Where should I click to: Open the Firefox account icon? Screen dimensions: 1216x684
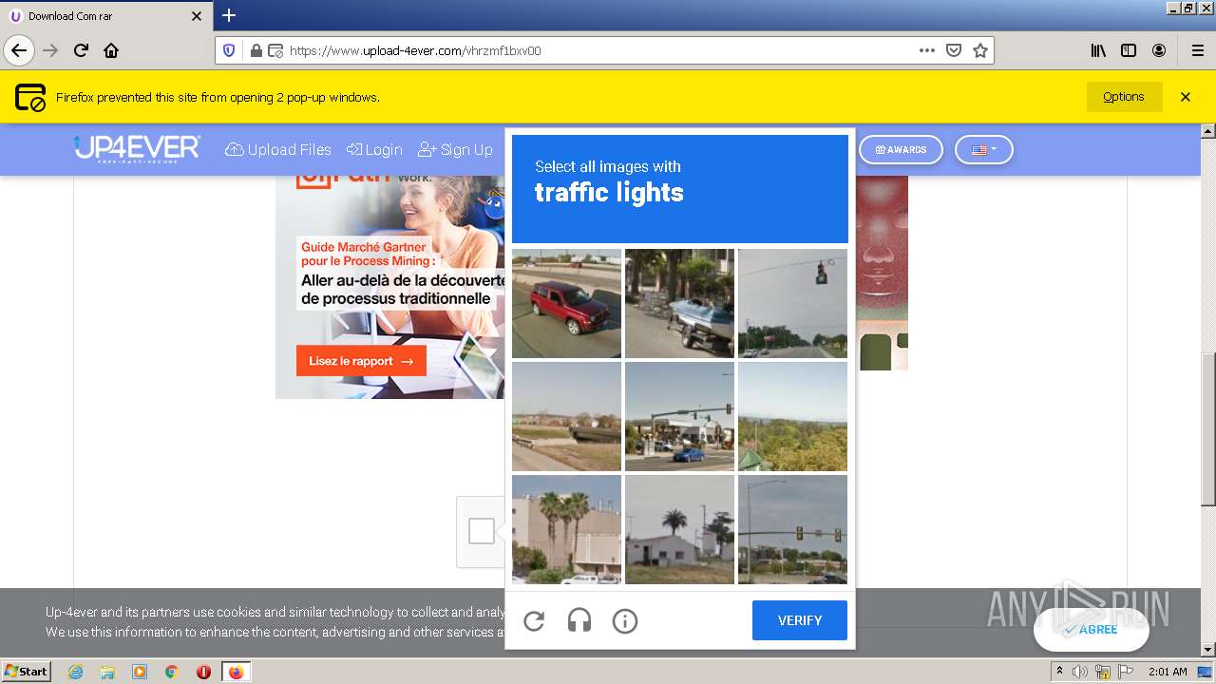click(x=1159, y=50)
